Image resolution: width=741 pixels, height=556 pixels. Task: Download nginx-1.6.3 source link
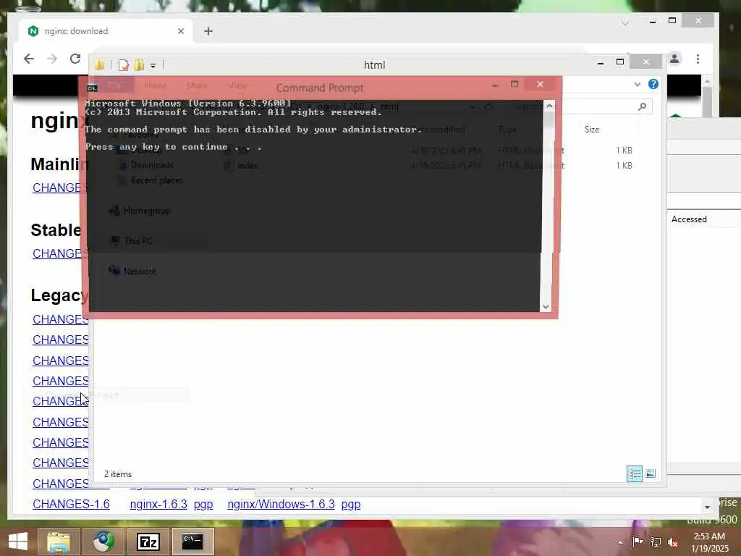click(x=158, y=505)
